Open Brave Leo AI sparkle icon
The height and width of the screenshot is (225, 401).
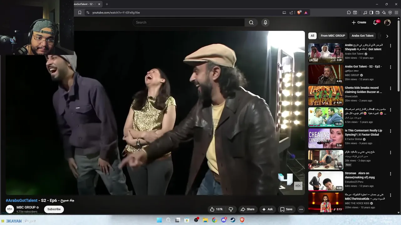click(x=384, y=12)
